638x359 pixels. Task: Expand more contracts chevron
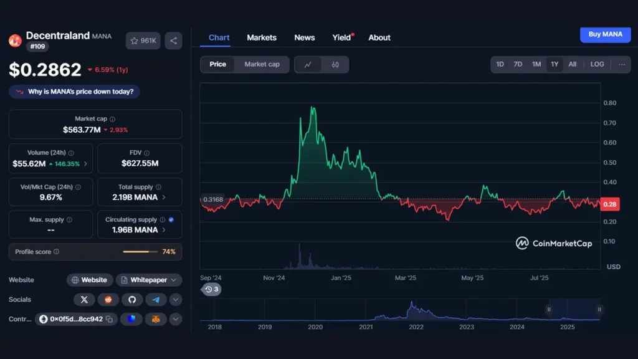(175, 319)
